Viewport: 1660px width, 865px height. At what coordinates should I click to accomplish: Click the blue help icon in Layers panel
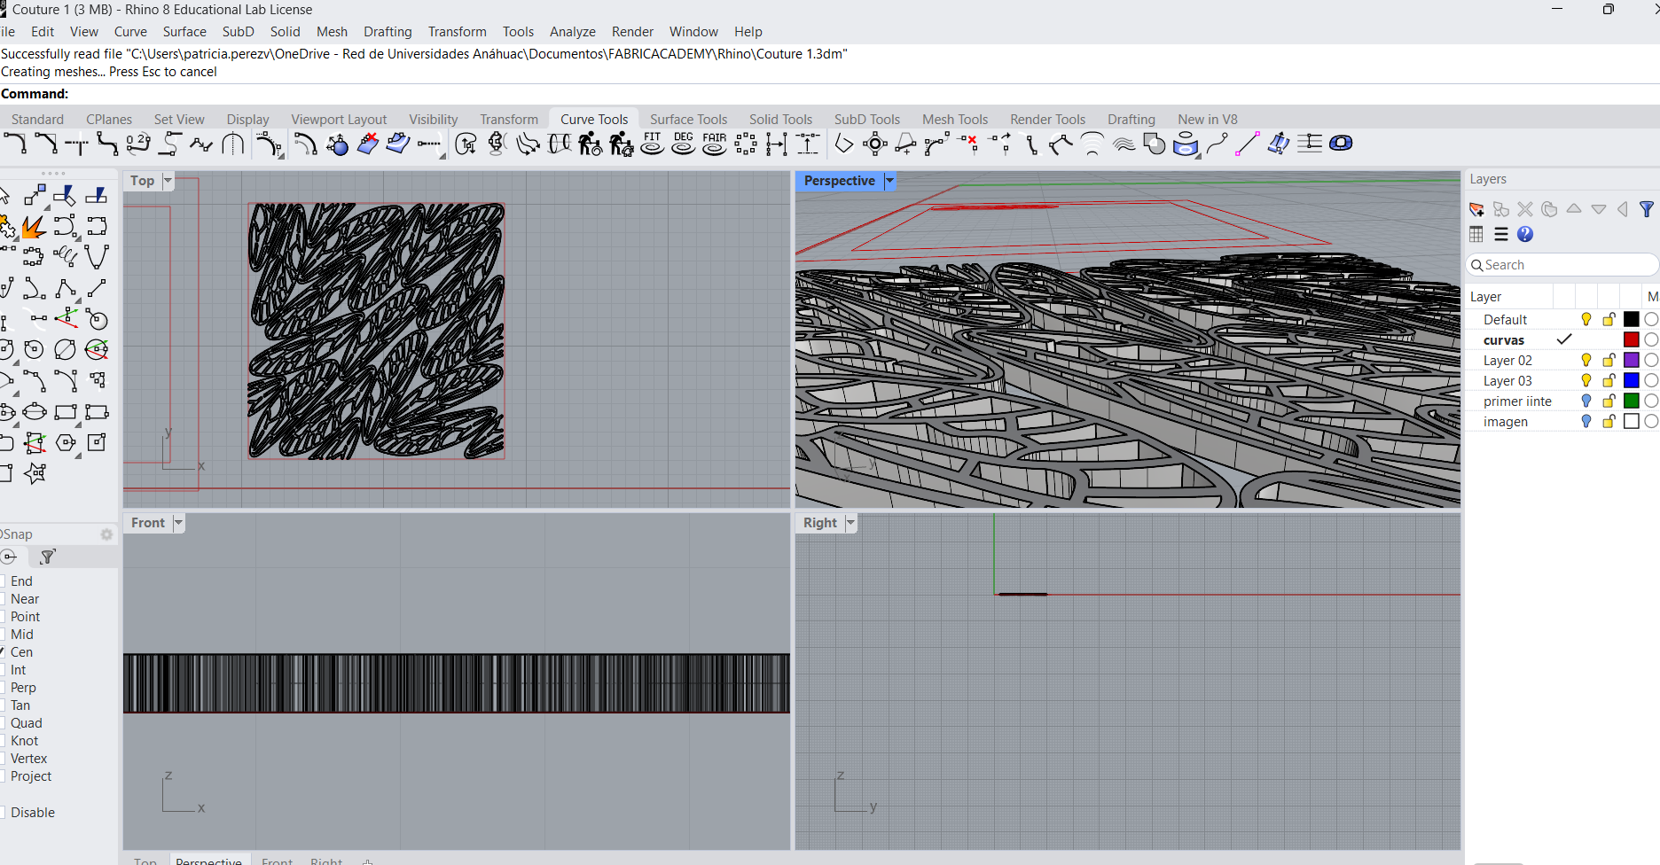coord(1525,234)
